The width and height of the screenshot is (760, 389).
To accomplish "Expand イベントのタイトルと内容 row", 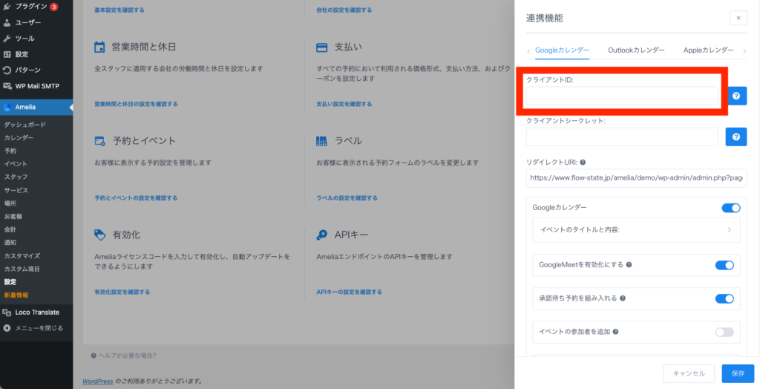I will [636, 230].
